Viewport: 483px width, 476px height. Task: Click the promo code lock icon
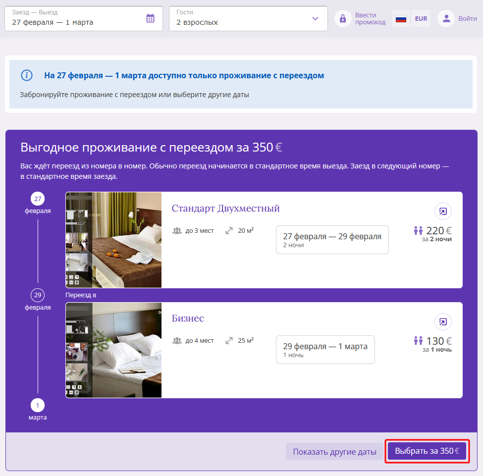343,18
